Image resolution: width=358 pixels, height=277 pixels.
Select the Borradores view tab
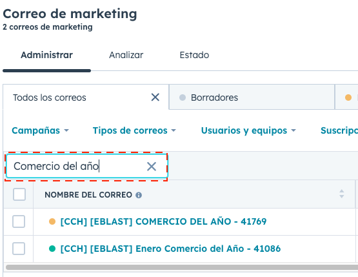pos(252,97)
